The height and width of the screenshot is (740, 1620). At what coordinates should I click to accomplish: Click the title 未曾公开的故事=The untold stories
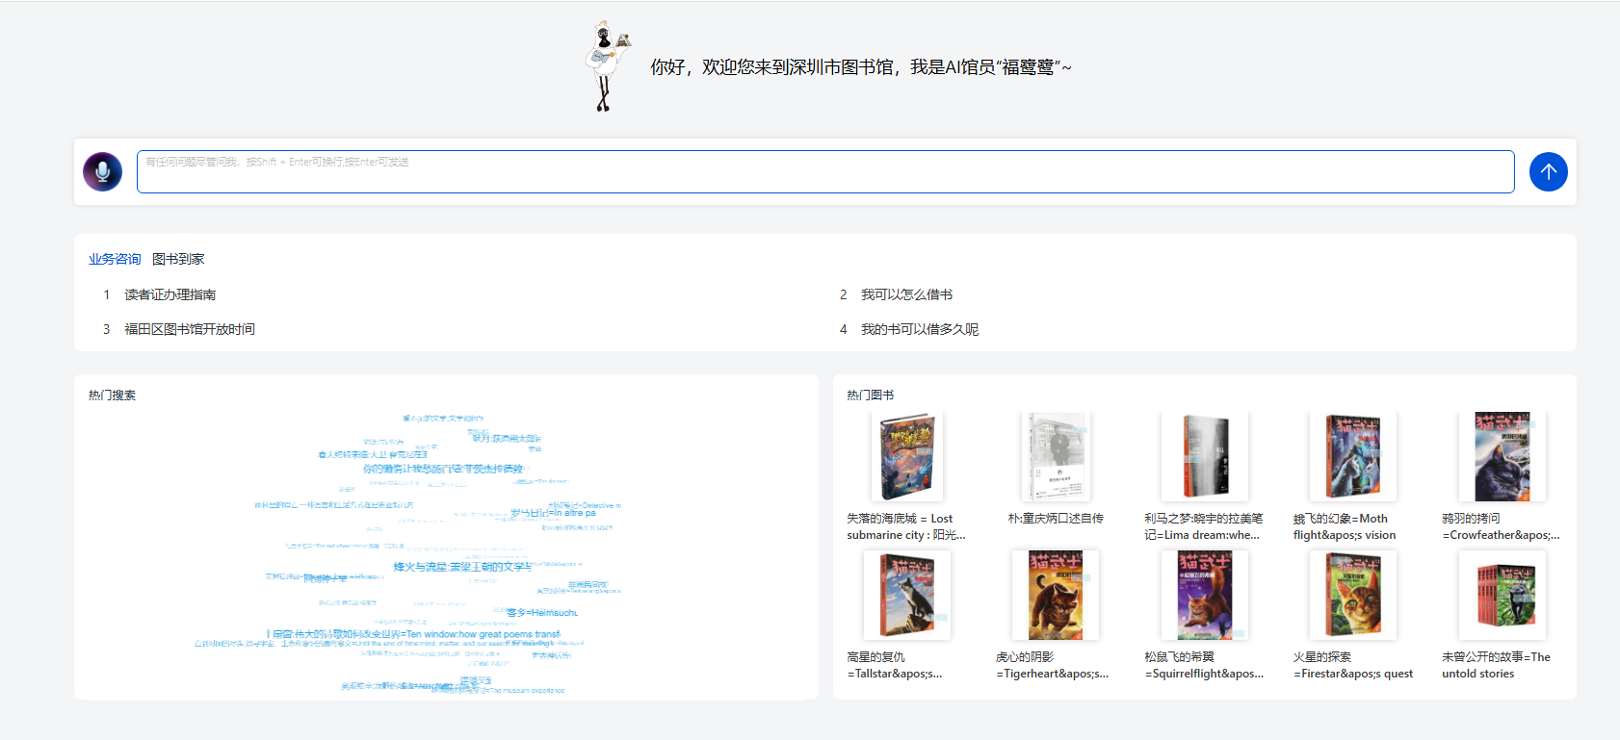point(1496,665)
